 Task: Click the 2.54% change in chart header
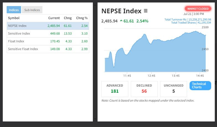pyautogui.click(x=142, y=21)
